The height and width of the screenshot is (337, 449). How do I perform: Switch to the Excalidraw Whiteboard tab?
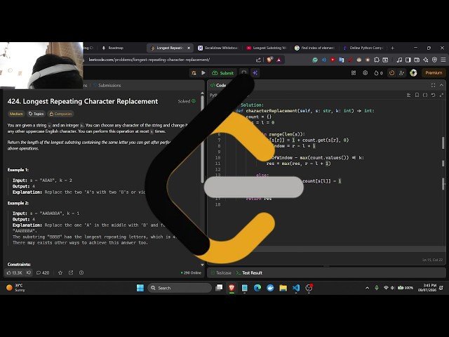coord(217,48)
